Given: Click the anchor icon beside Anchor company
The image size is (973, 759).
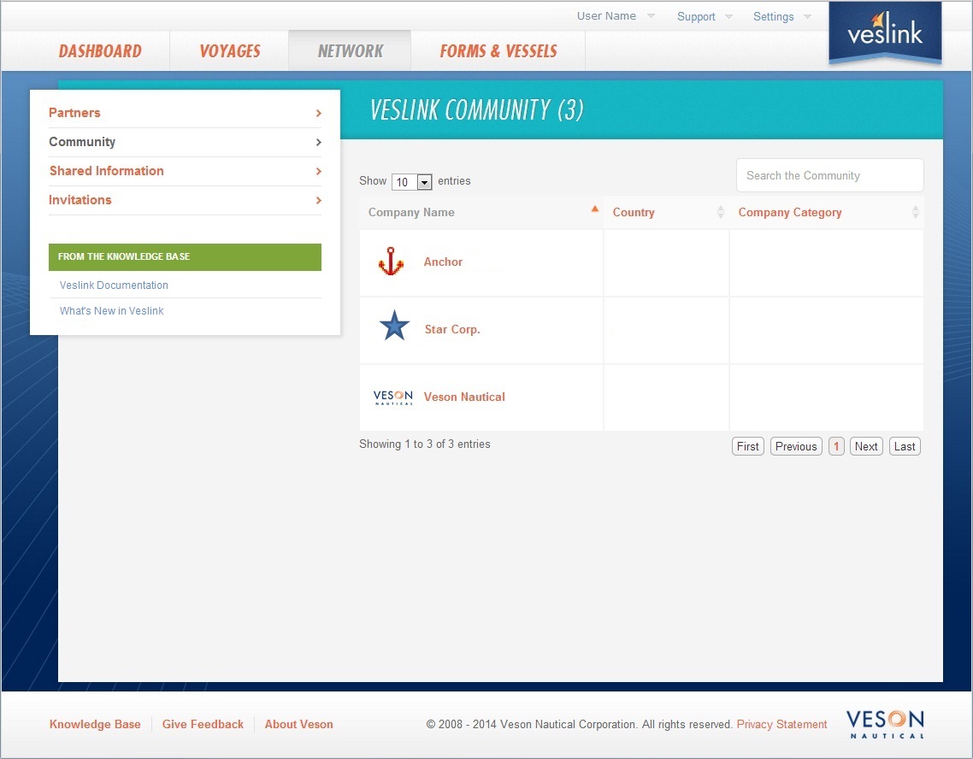Looking at the screenshot, I should (x=391, y=262).
